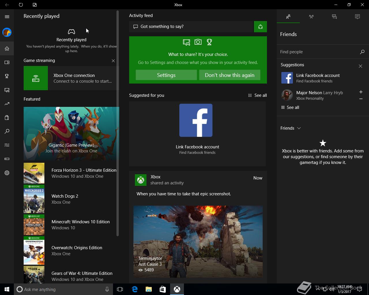Open Microsoft Edge from the taskbar

click(x=135, y=289)
